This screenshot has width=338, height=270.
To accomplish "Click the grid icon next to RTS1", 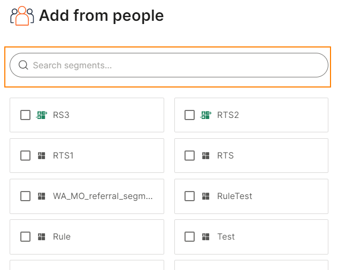I will pos(41,156).
